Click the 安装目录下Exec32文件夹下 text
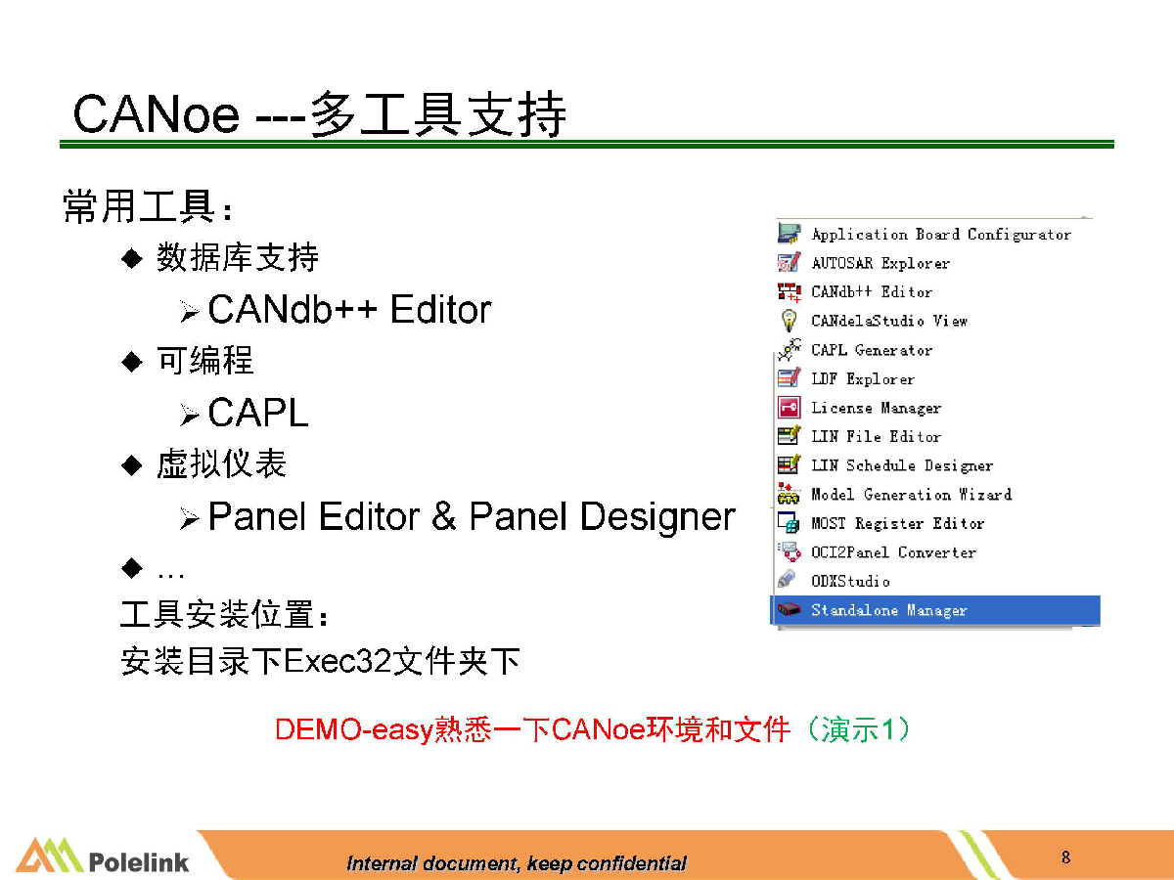This screenshot has height=880, width=1174. tap(320, 662)
